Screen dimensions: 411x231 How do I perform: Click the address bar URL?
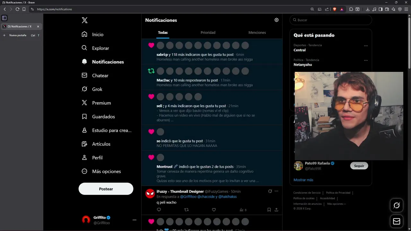pyautogui.click(x=54, y=9)
